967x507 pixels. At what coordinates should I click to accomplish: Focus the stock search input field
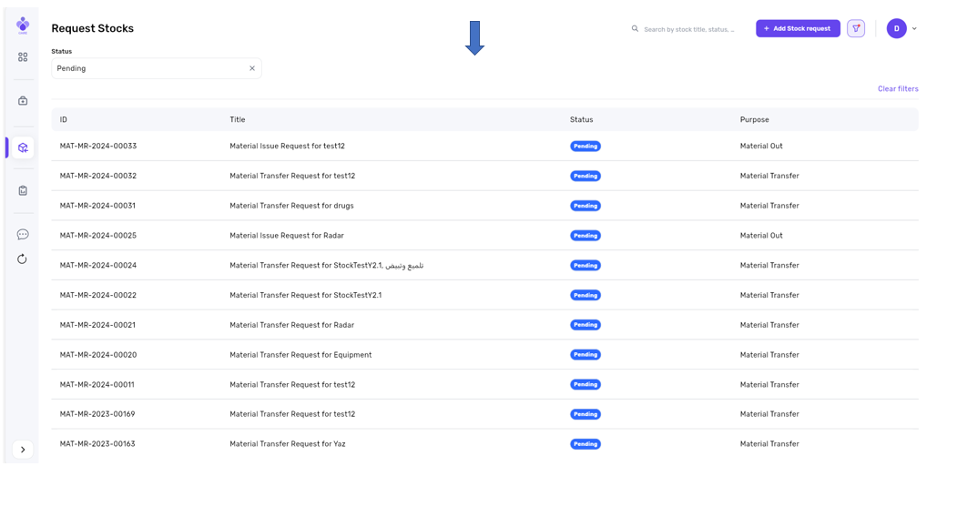[689, 29]
